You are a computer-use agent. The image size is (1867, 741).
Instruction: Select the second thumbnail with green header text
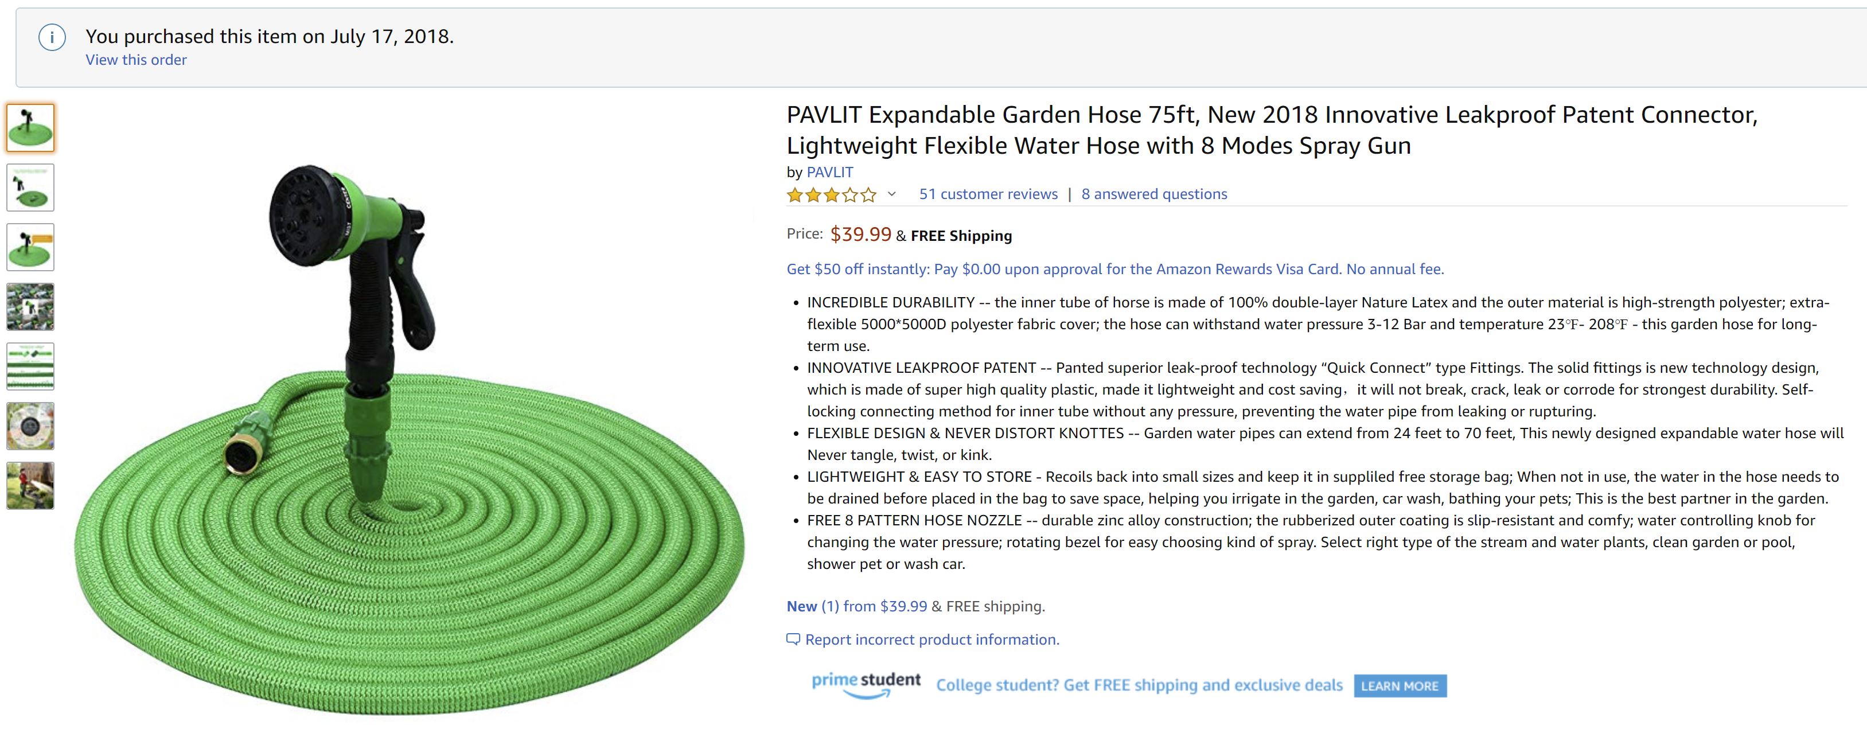click(x=30, y=188)
